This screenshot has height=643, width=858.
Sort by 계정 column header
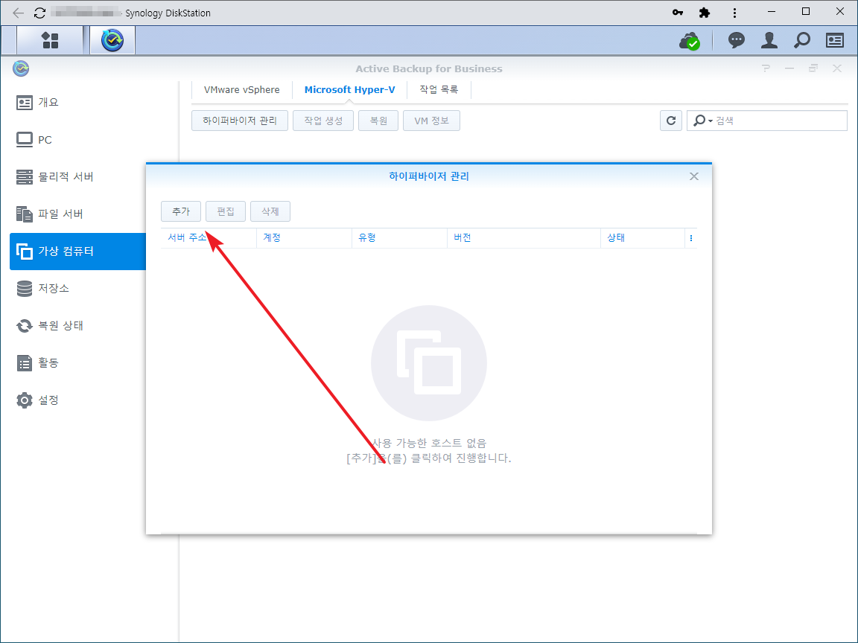point(304,238)
